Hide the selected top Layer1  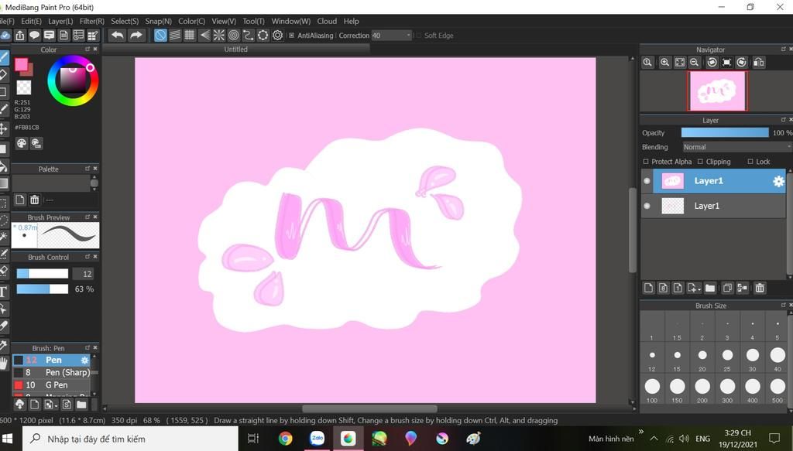coord(647,181)
